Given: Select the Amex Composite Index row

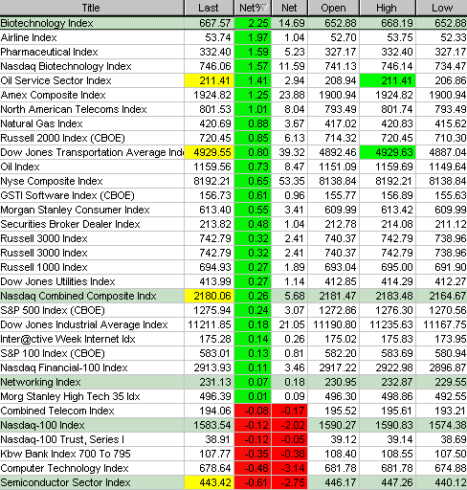Looking at the screenshot, I should pyautogui.click(x=233, y=95).
